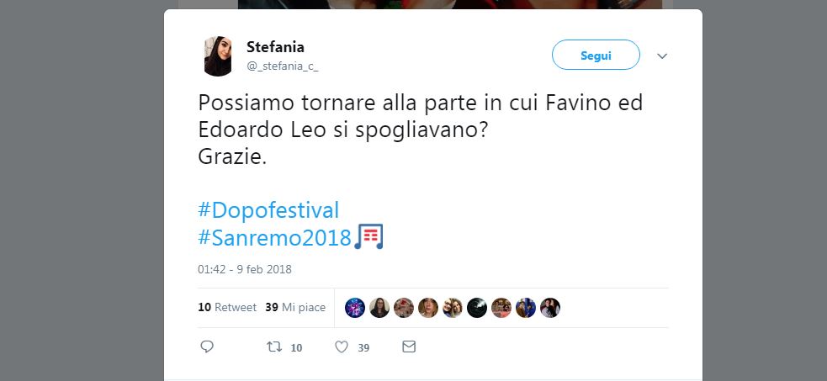Follow Stefania with the Segui button
Screen dimensions: 827x381
pyautogui.click(x=596, y=56)
